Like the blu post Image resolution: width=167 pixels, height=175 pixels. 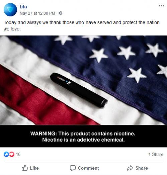(30, 168)
